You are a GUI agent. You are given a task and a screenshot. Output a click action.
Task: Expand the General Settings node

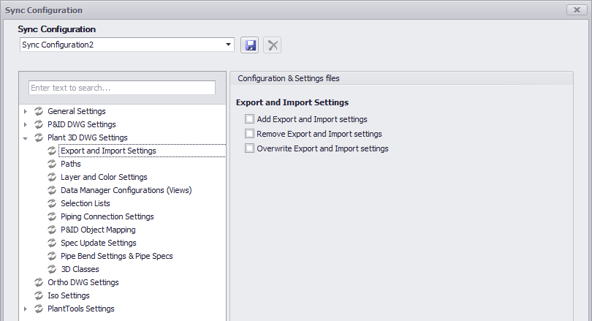(26, 111)
